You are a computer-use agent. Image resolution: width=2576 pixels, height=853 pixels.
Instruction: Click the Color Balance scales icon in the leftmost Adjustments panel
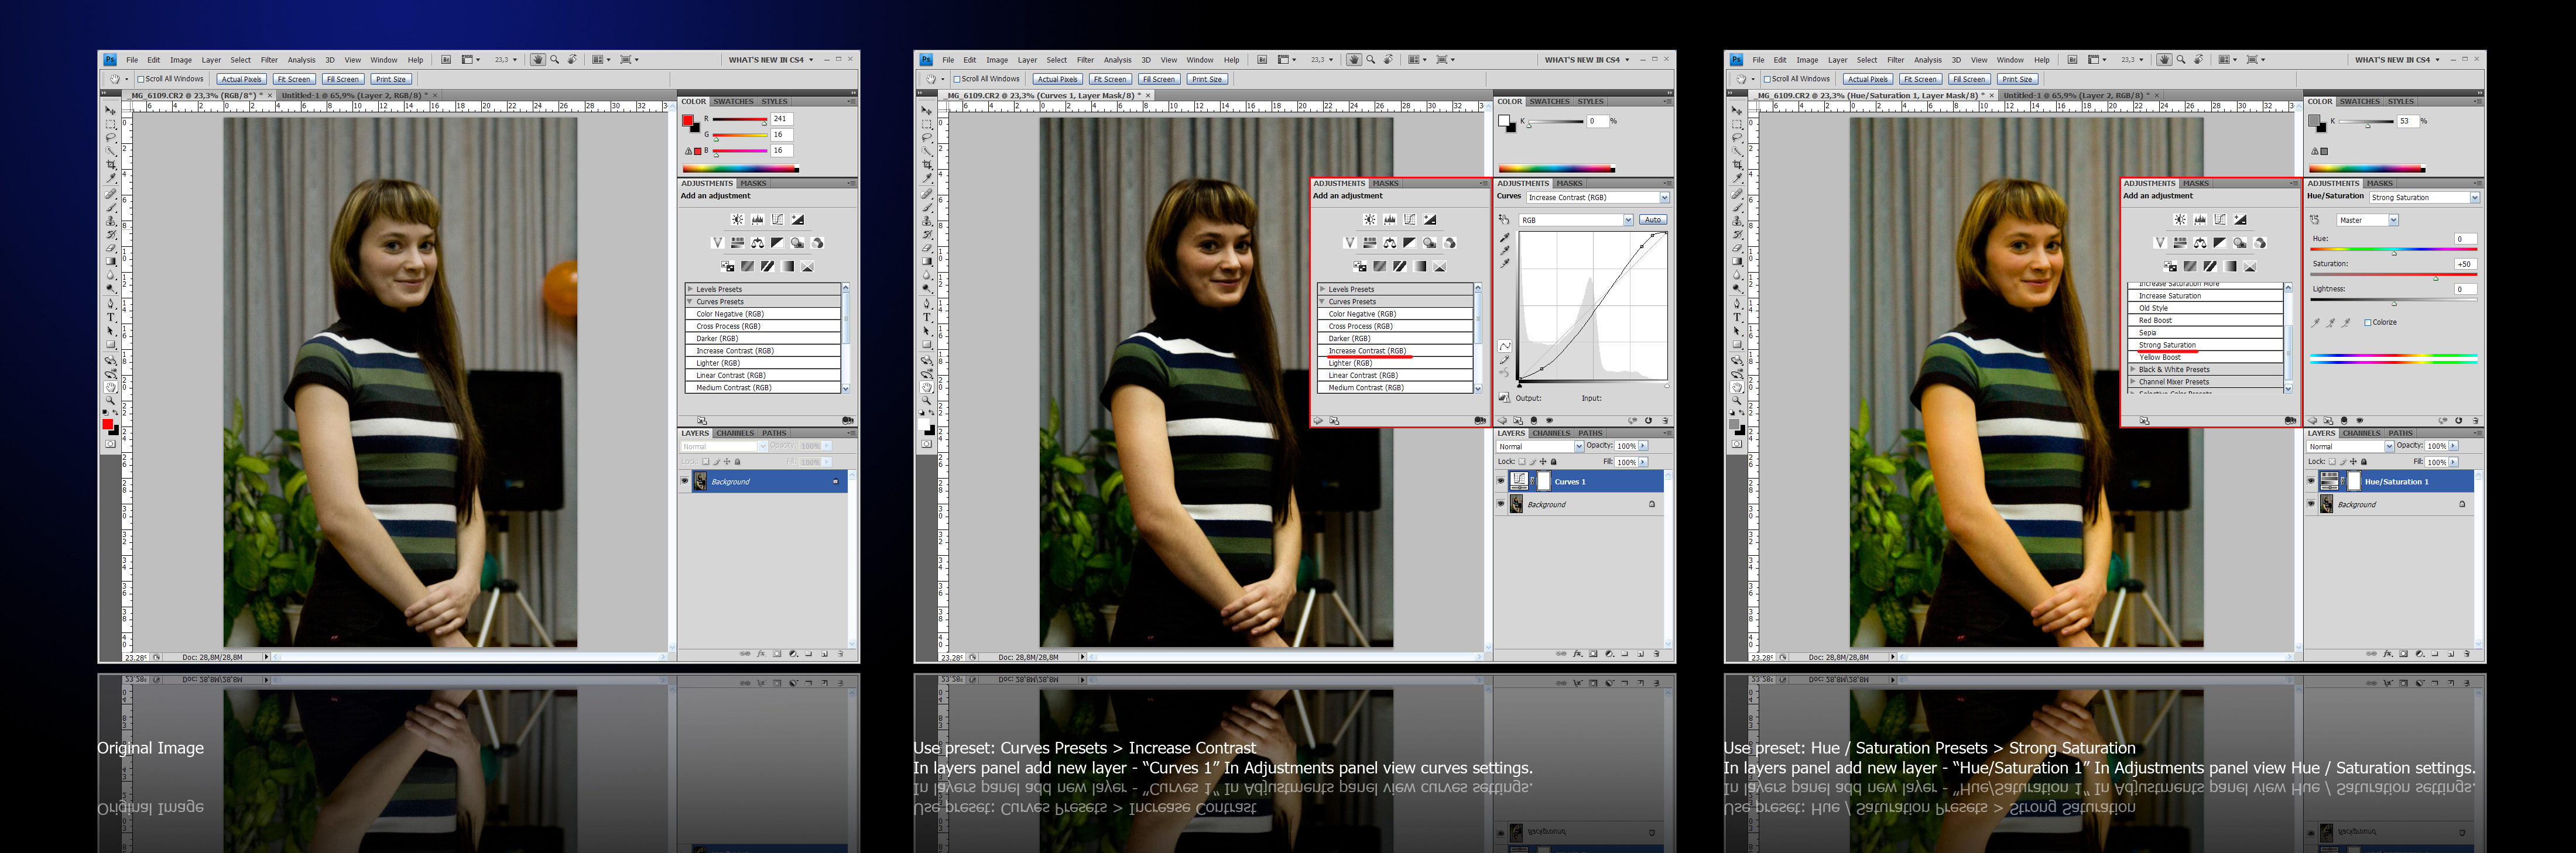757,243
